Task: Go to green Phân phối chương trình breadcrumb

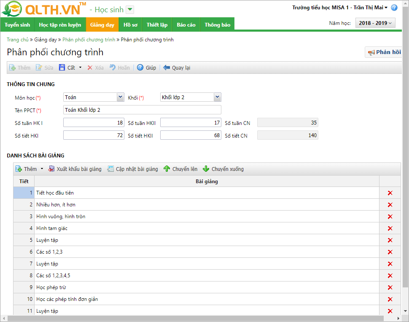Action: (89, 39)
